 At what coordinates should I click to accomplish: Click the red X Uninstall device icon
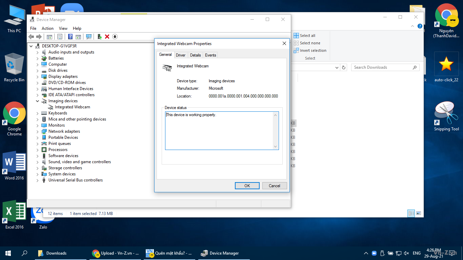107,37
